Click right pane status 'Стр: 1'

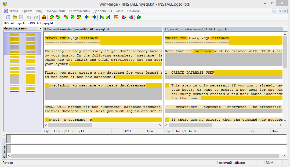(x=168, y=131)
